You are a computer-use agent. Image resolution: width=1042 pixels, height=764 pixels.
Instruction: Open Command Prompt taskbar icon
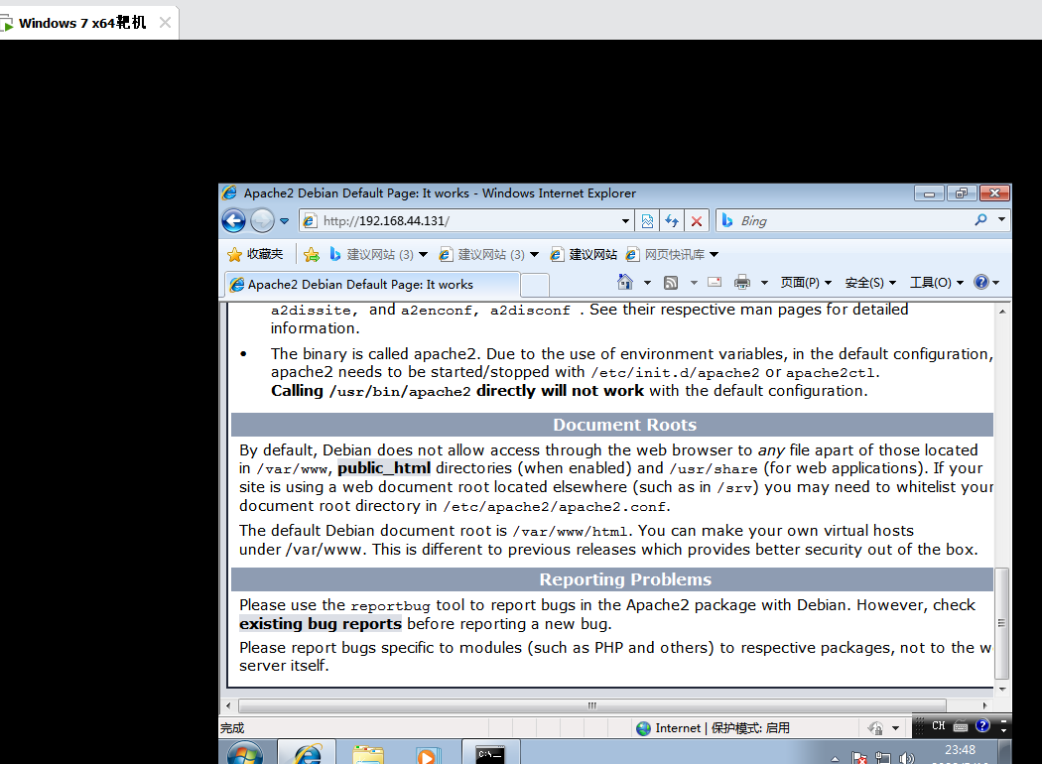pos(490,754)
